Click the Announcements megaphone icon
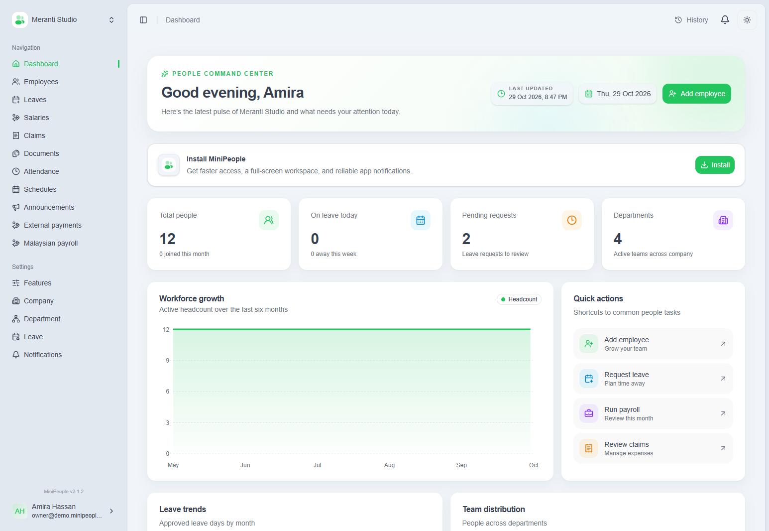The image size is (769, 531). [x=16, y=207]
